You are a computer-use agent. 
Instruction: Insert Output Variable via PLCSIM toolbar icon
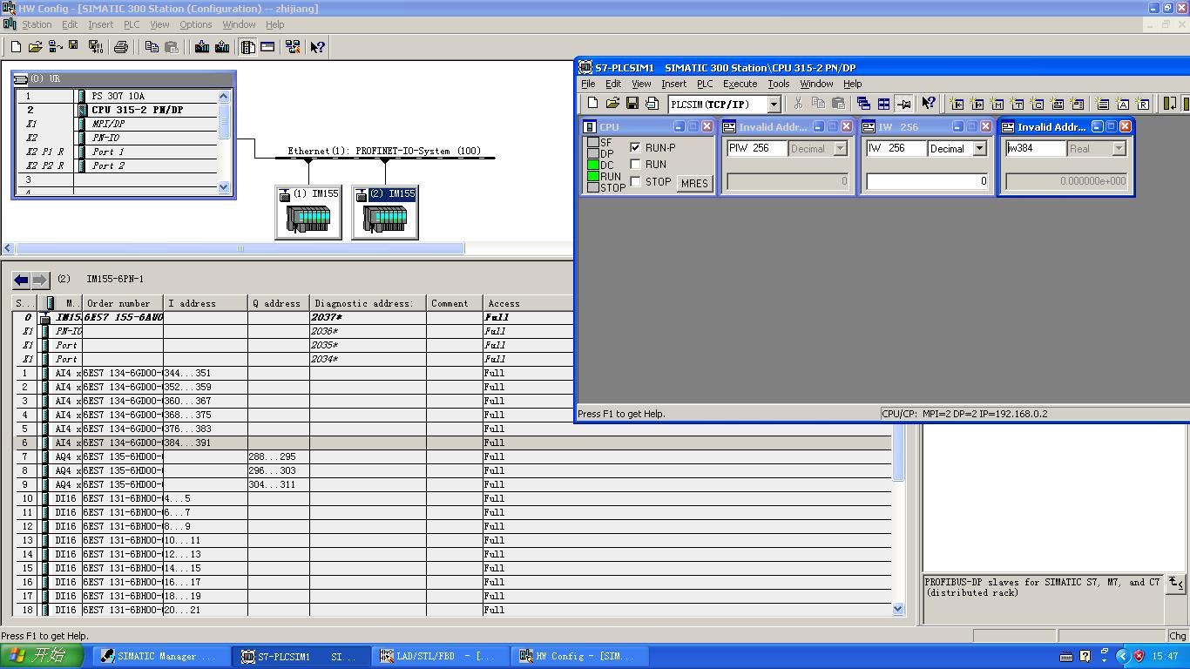click(x=977, y=104)
